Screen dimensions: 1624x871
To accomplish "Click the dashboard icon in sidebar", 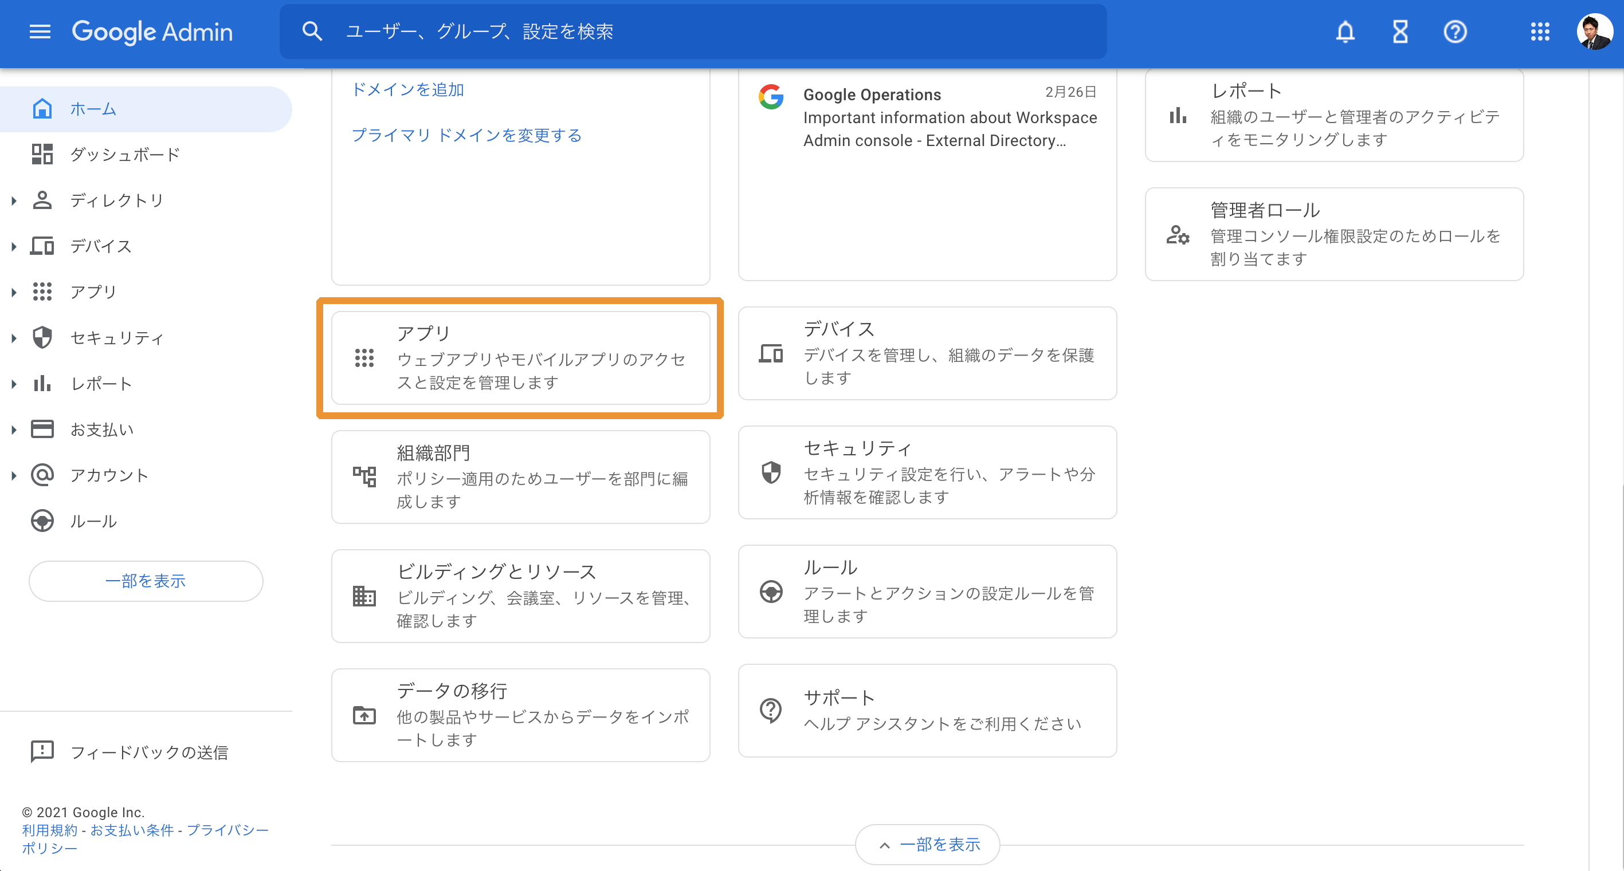I will (42, 154).
